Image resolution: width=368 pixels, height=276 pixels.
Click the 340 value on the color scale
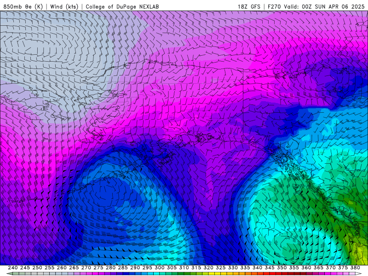(x=257, y=268)
